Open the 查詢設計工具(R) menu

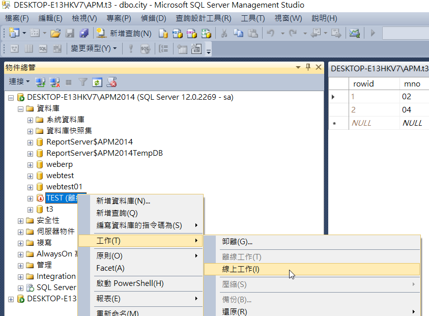click(203, 18)
